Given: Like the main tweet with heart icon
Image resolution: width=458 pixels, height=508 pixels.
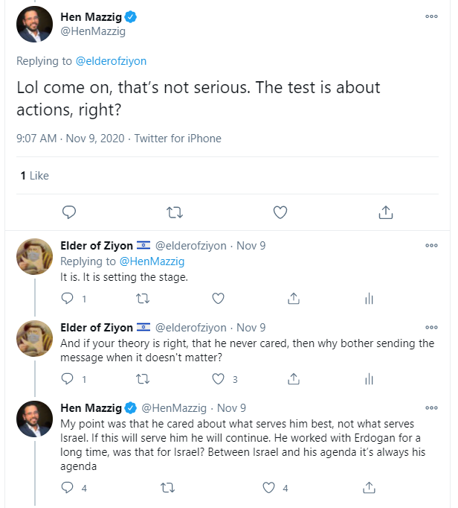Looking at the screenshot, I should click(280, 212).
